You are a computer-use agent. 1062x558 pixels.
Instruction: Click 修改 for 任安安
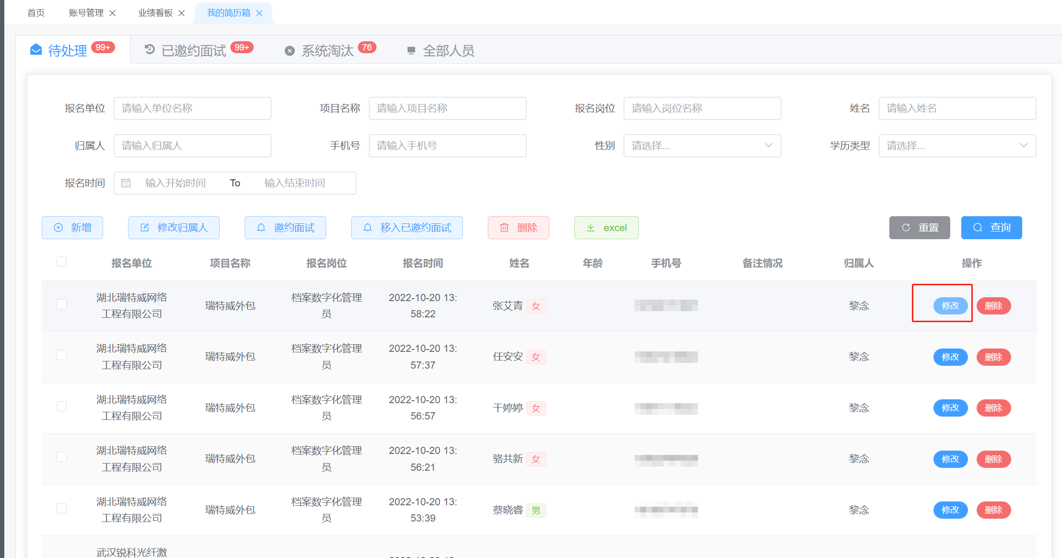950,357
